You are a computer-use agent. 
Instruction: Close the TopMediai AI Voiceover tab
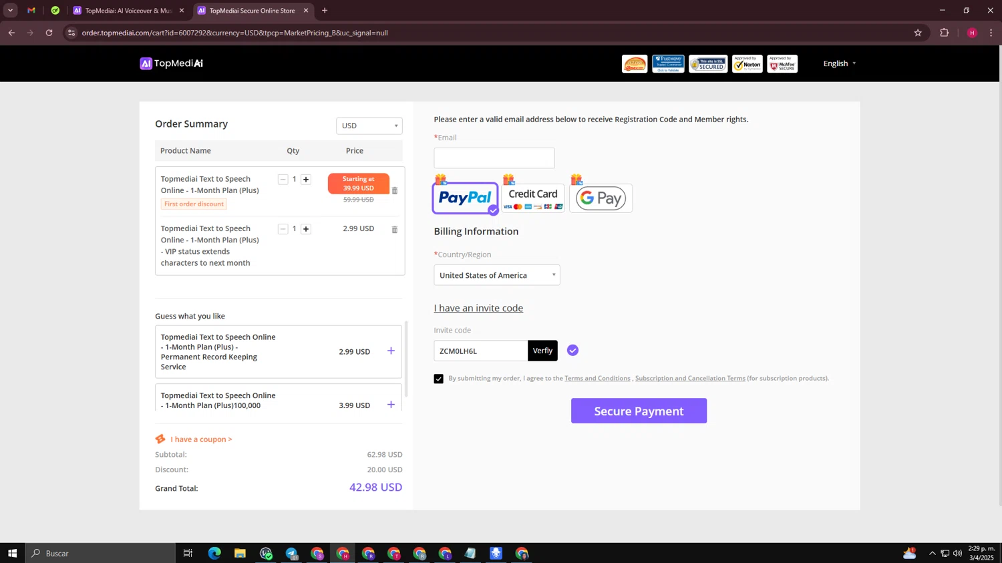182,11
